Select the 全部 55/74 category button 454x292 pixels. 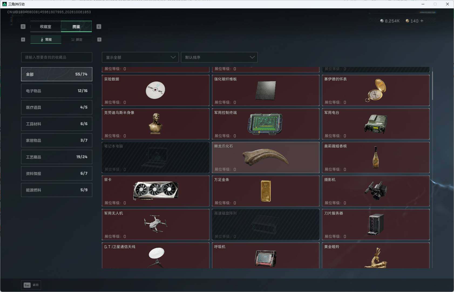pyautogui.click(x=57, y=74)
